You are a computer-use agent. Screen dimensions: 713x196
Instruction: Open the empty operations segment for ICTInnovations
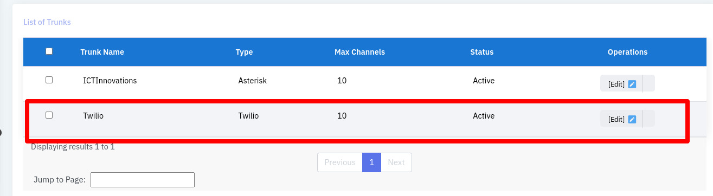(x=648, y=84)
